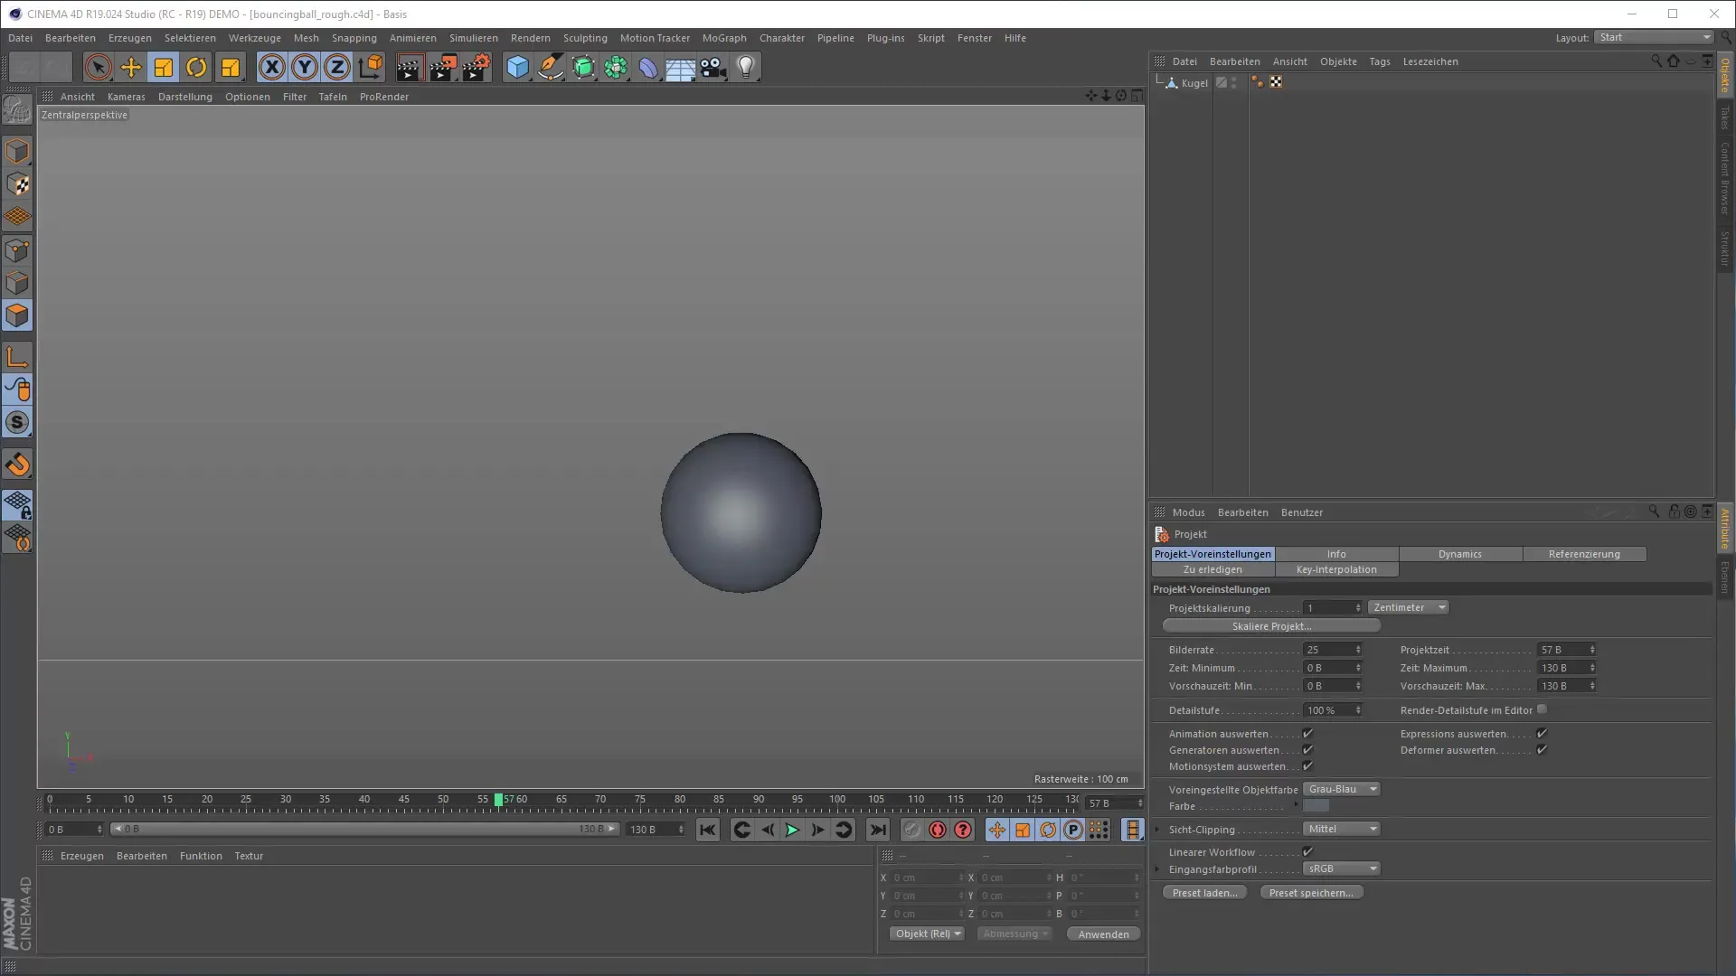Open the Sculpting menu
Image resolution: width=1736 pixels, height=976 pixels.
pos(585,38)
